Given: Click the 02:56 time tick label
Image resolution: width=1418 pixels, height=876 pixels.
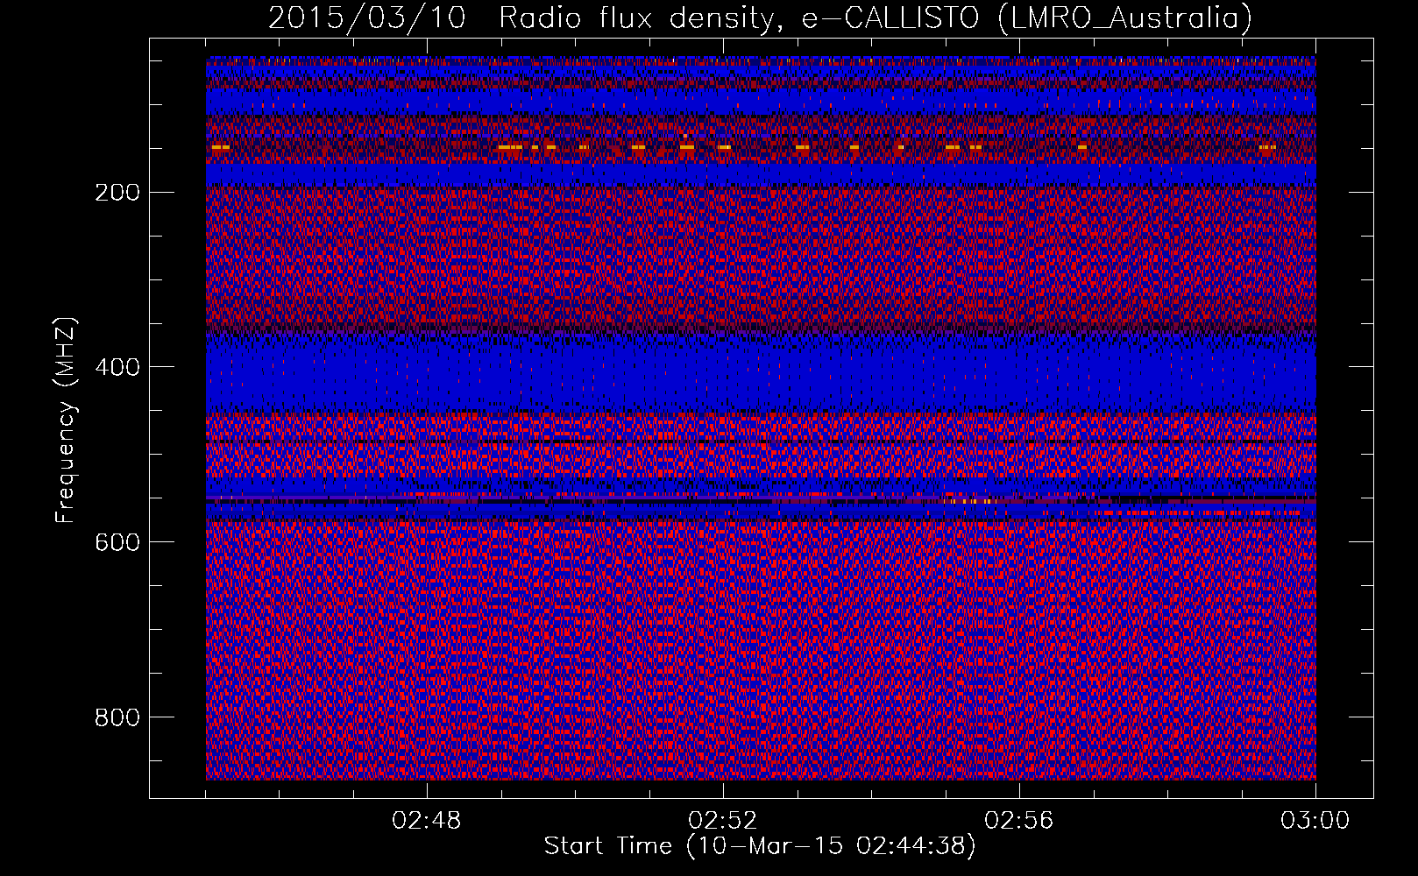Looking at the screenshot, I should (1019, 821).
